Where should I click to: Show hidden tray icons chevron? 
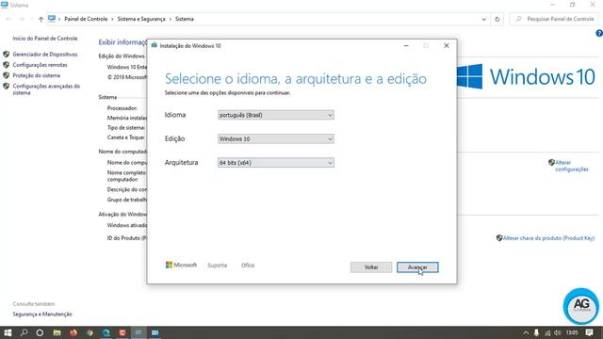[526, 332]
